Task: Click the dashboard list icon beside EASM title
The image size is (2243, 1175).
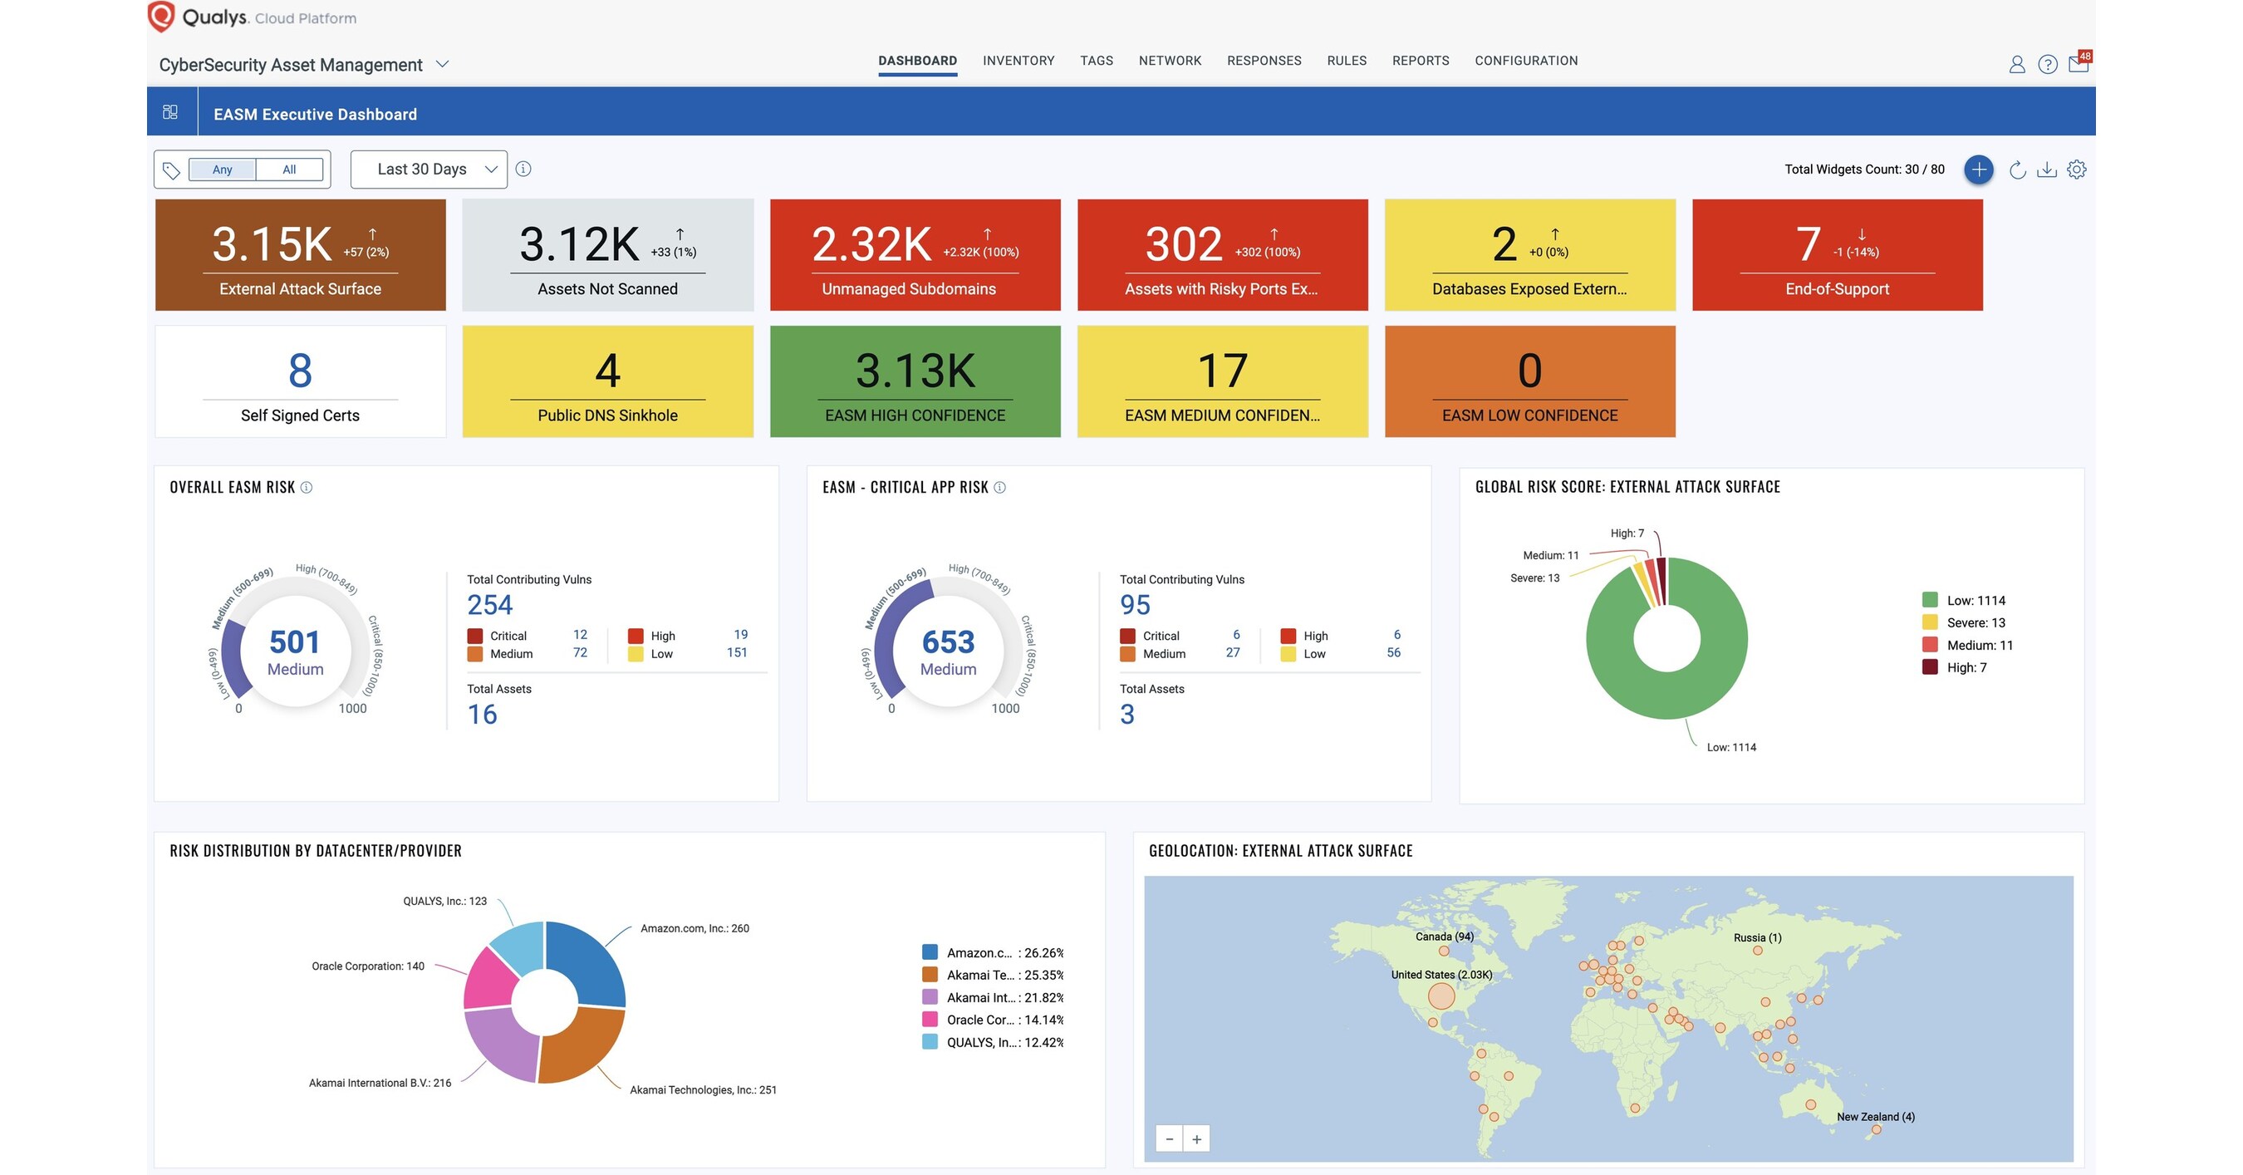Action: click(170, 112)
